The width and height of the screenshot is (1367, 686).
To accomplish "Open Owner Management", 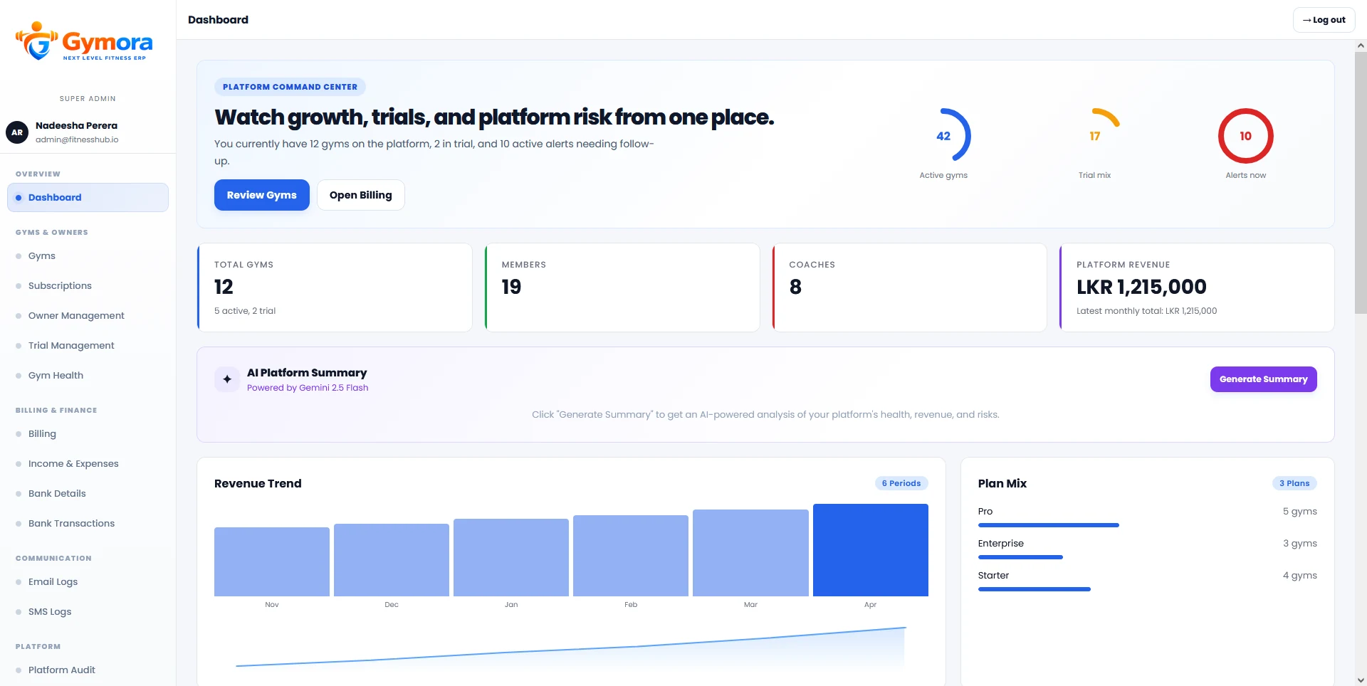I will (x=88, y=315).
